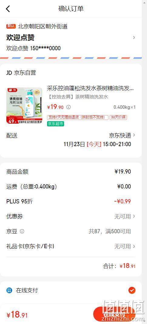147x324 pixels.
Task: Open the 京豆 info icon
Action: (x=22, y=231)
